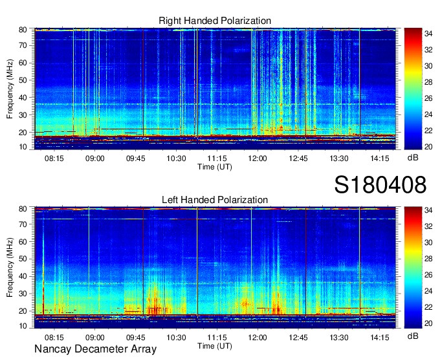Click 'Time (UT)' label under Left Handed plot
This screenshot has width=440, height=357.
pyautogui.click(x=215, y=346)
